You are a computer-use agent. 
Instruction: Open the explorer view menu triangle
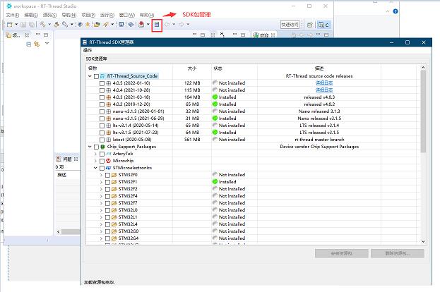pos(47,44)
